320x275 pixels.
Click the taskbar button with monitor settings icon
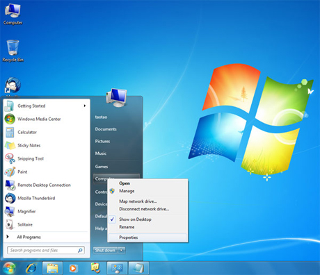[x=117, y=268]
